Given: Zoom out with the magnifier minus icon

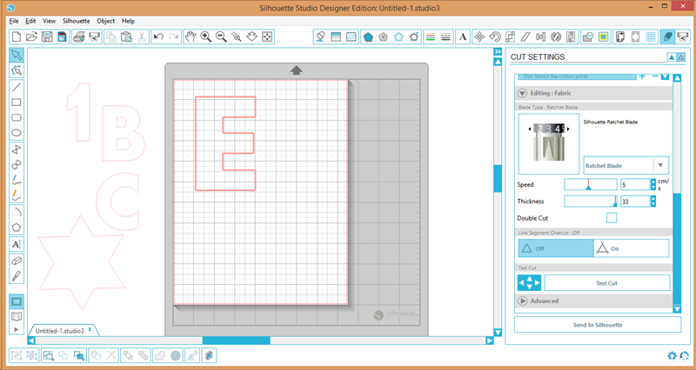Looking at the screenshot, I should tap(221, 36).
